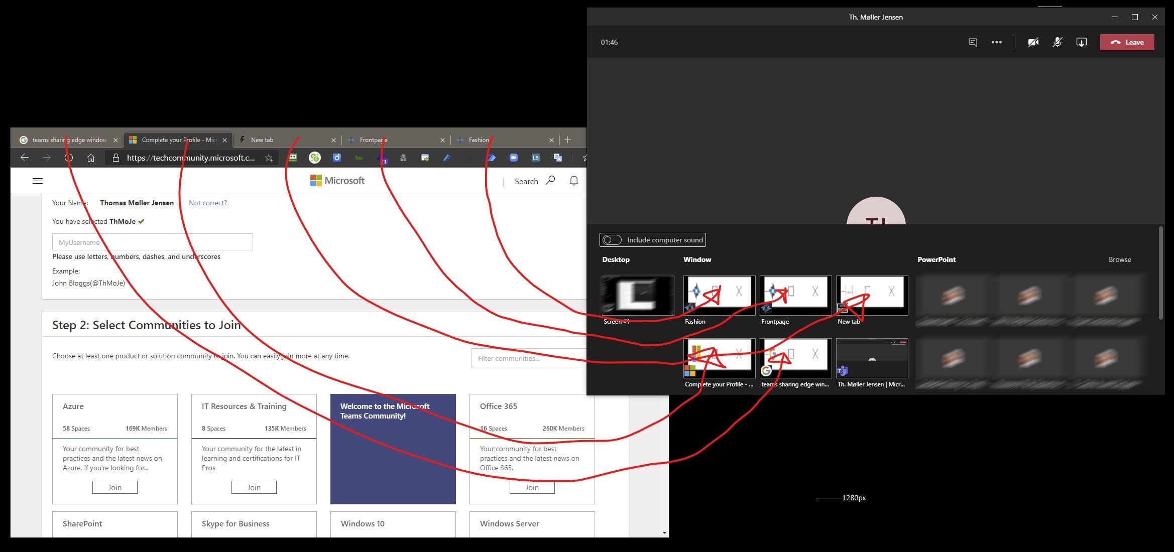Add current page to favorites with the star

[269, 158]
